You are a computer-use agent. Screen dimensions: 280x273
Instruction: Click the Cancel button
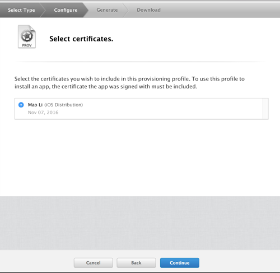[x=94, y=263]
